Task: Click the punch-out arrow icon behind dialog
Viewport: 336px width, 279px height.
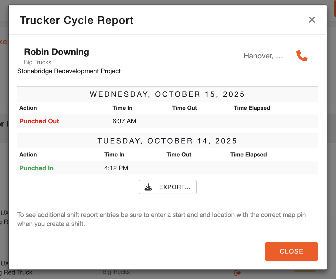Action: tap(237, 273)
